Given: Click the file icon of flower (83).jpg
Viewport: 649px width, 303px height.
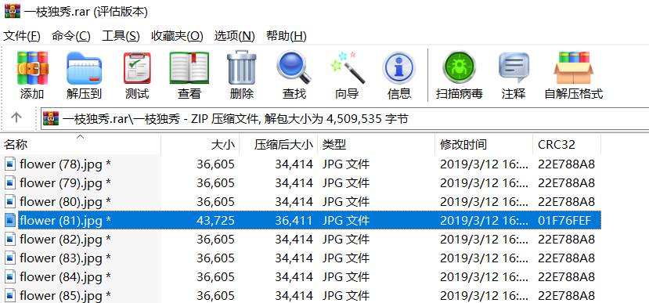Looking at the screenshot, I should (10, 258).
